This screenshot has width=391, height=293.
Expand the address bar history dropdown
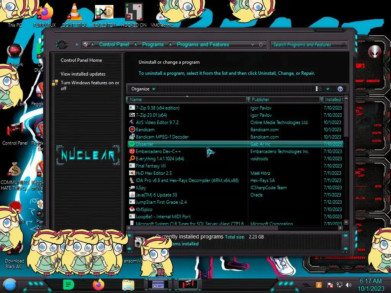253,45
